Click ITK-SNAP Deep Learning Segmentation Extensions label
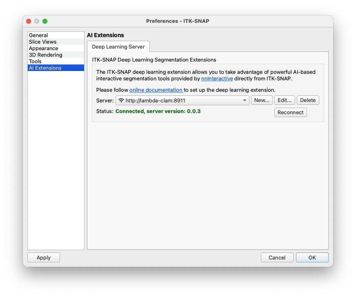The width and height of the screenshot is (356, 297). (154, 60)
